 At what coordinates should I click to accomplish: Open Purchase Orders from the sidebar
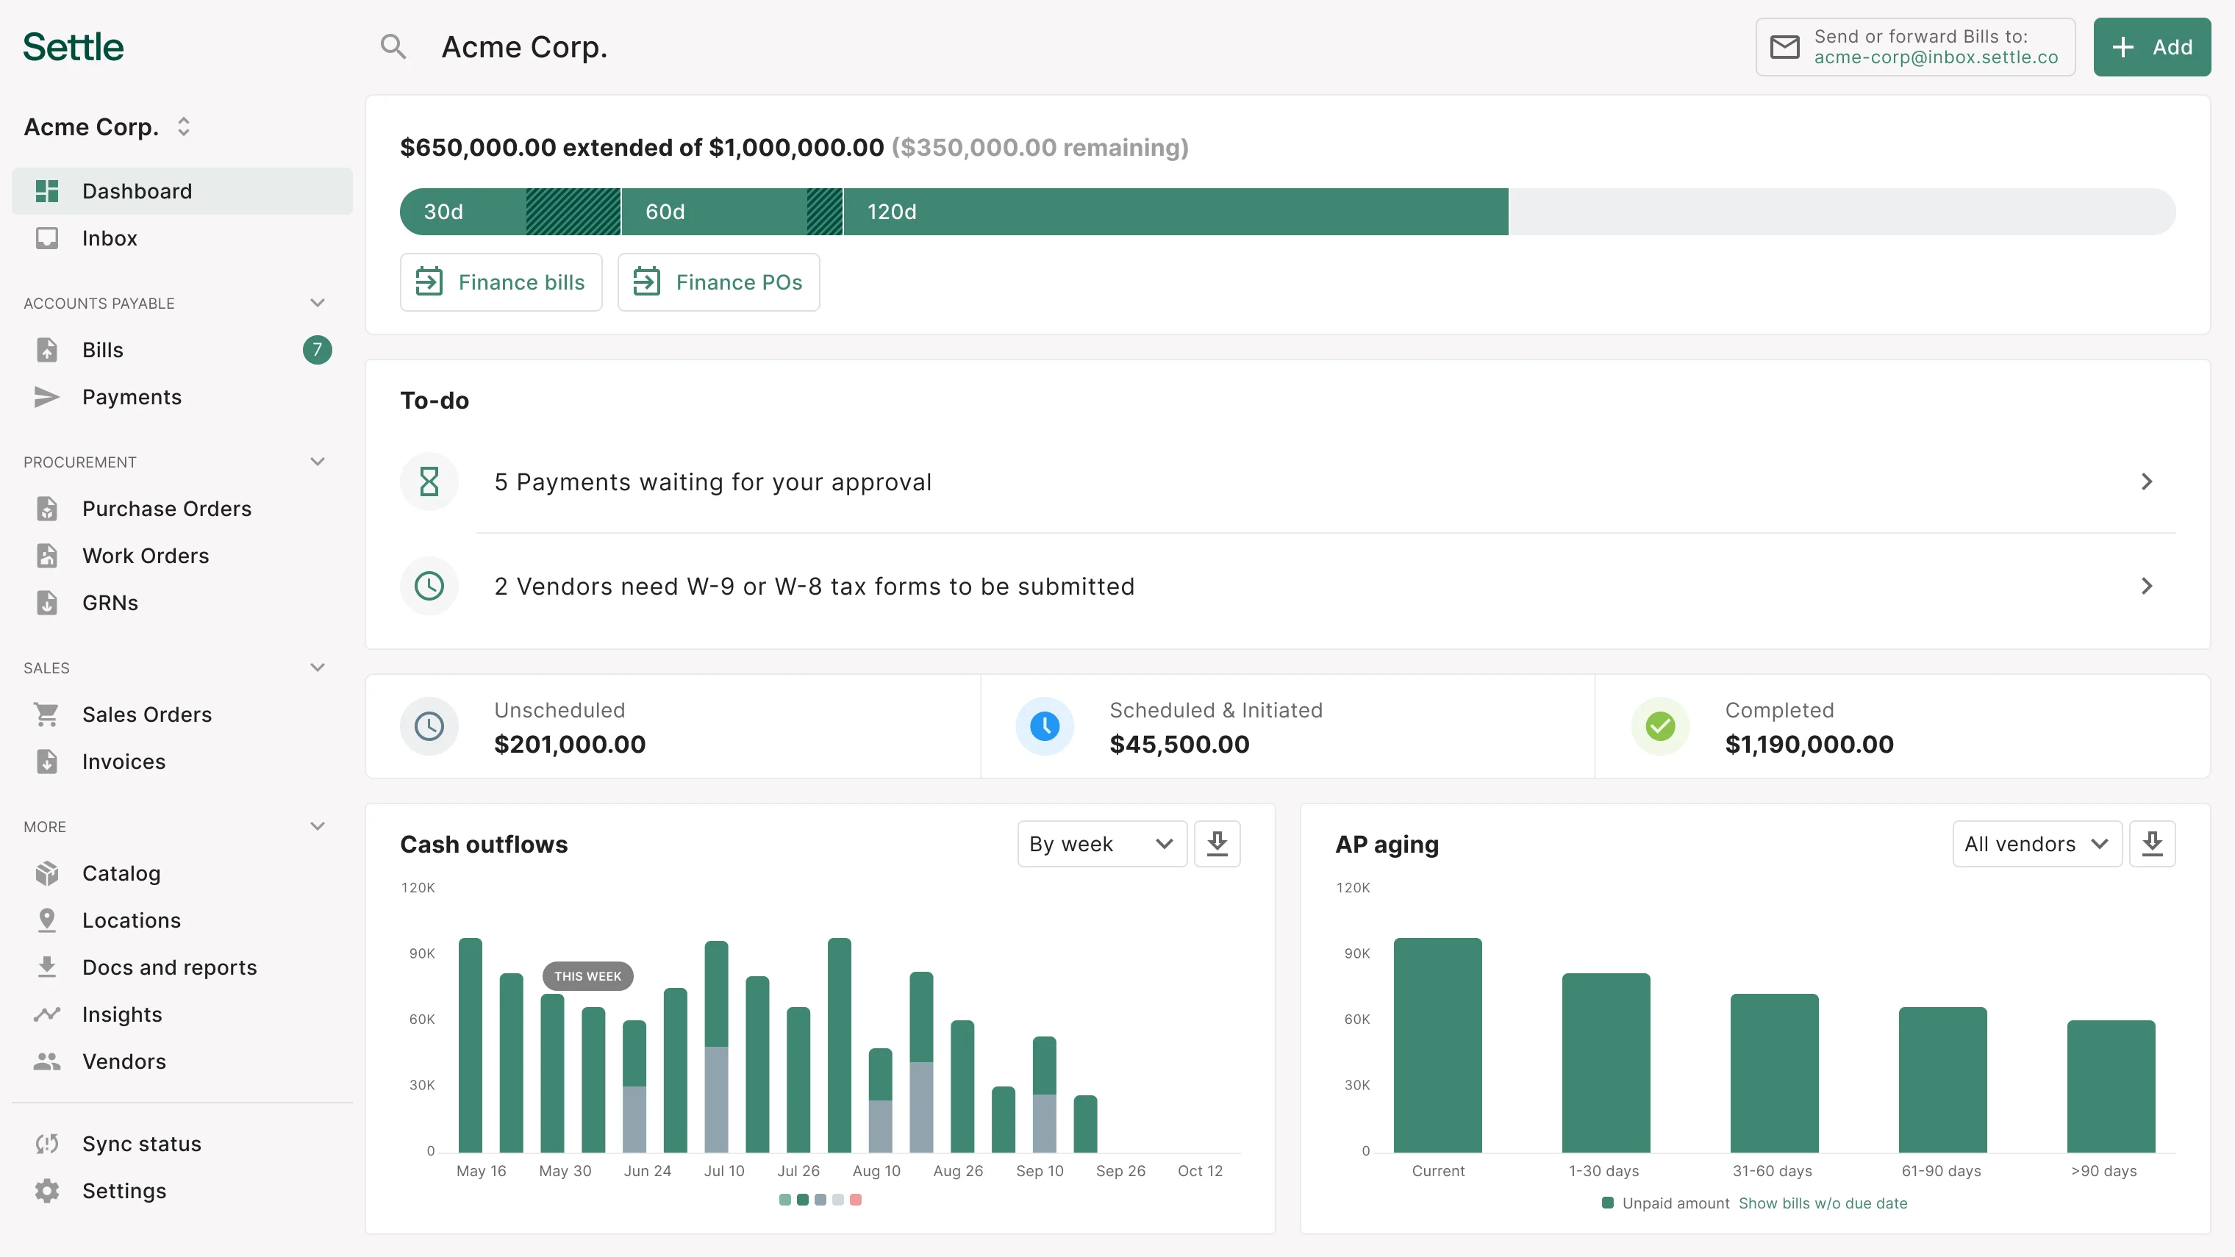[167, 509]
